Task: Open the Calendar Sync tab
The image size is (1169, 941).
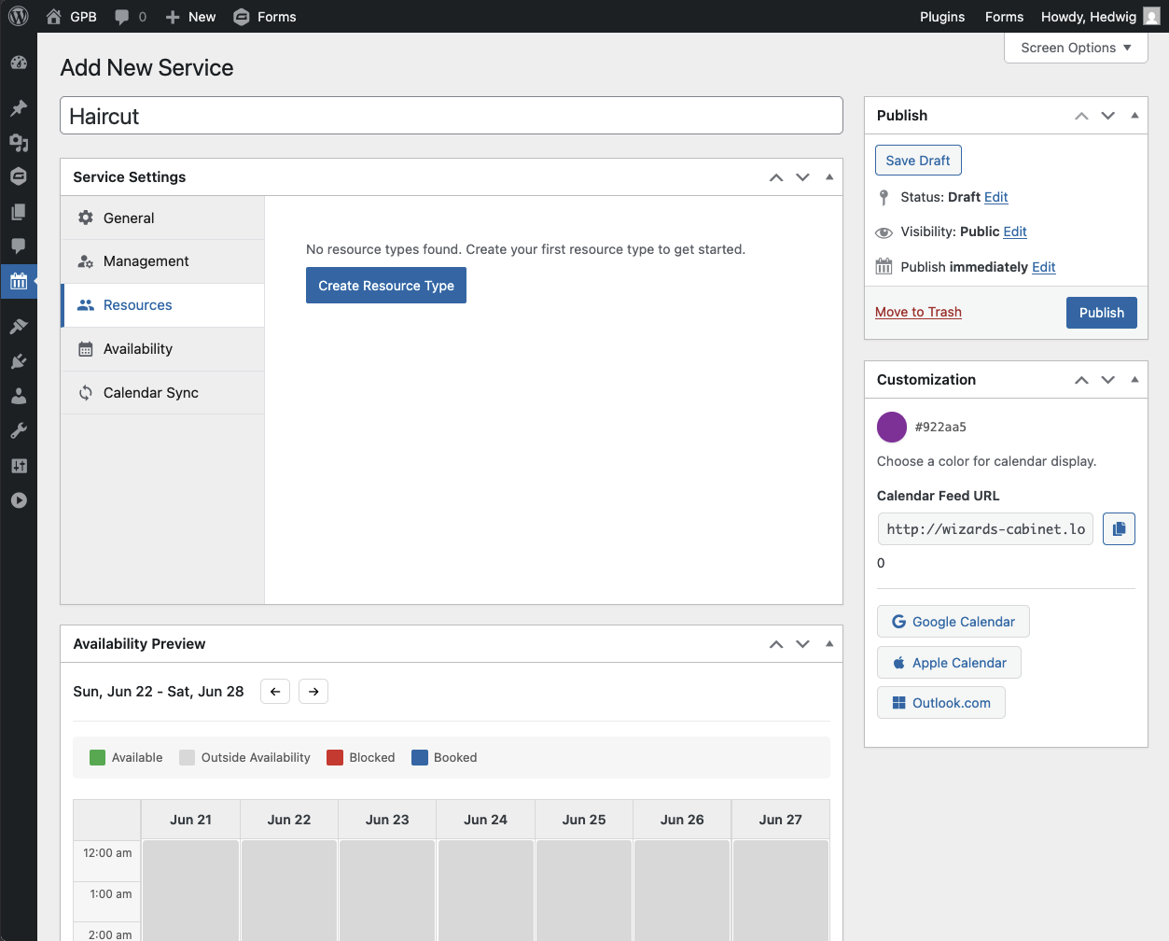Action: [163, 393]
